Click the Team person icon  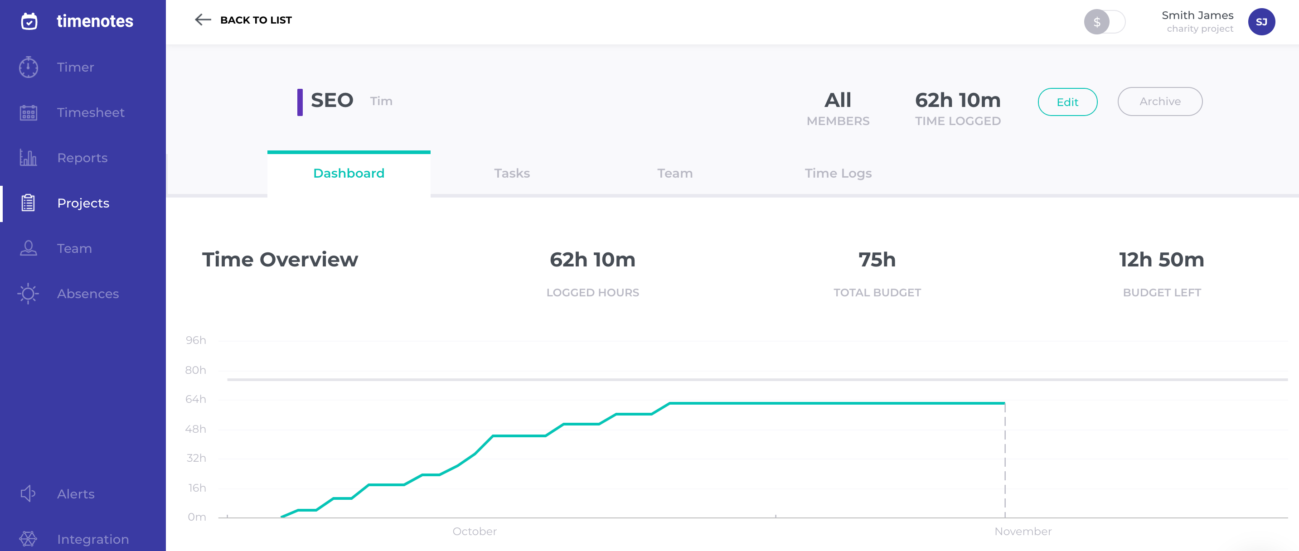(x=28, y=248)
